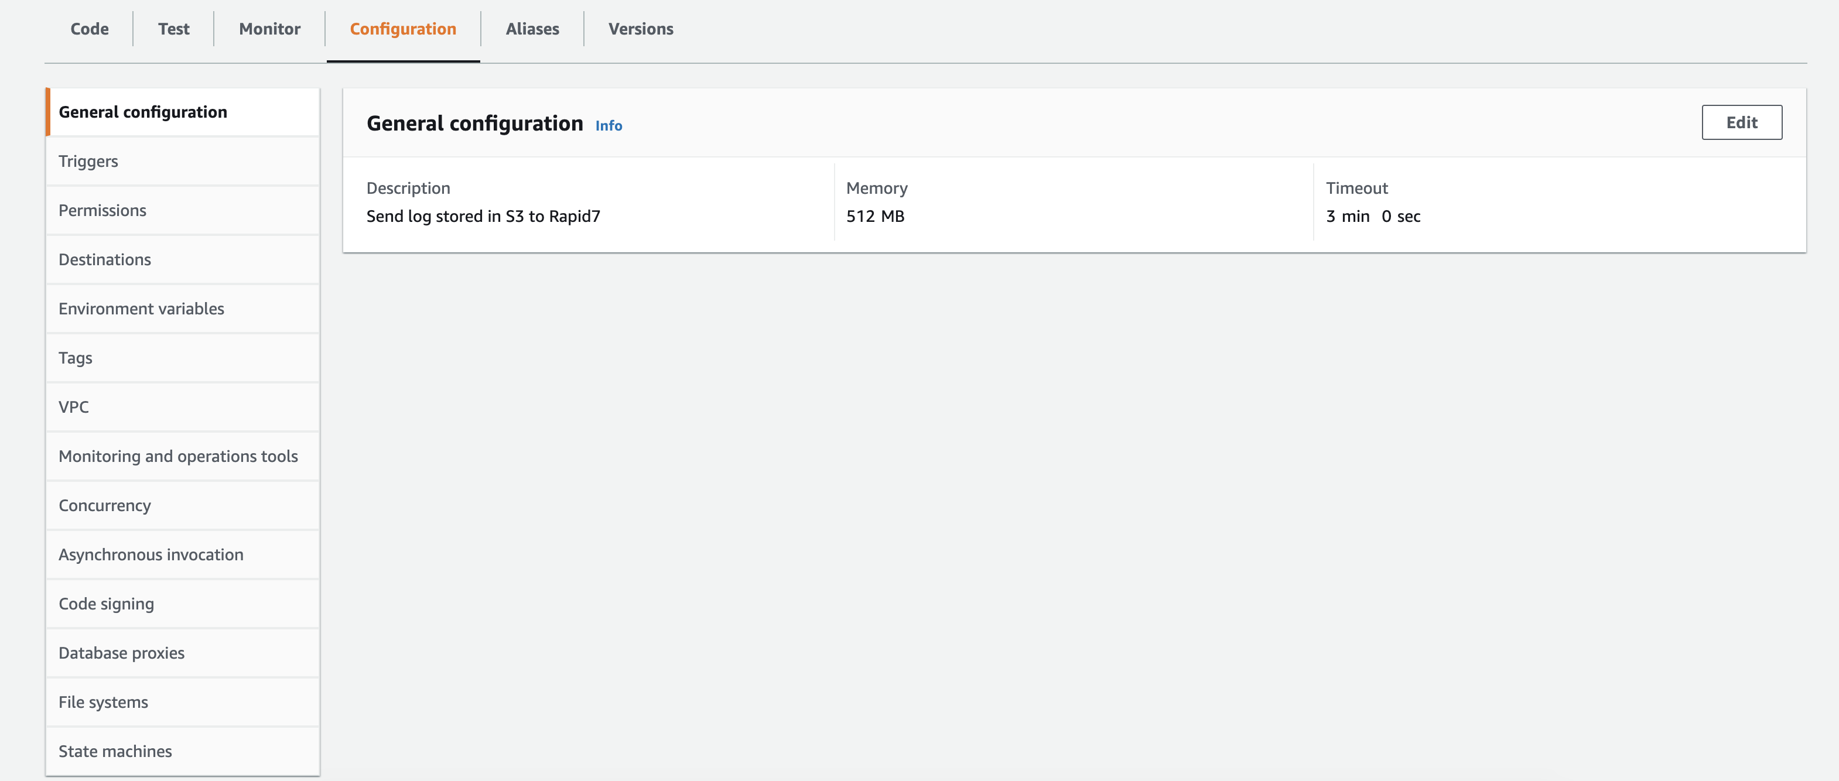Go to the Aliases tab

click(x=532, y=29)
